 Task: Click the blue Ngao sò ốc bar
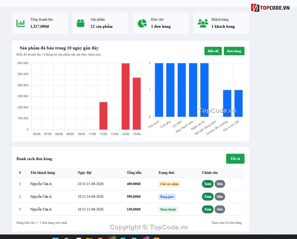point(204,90)
